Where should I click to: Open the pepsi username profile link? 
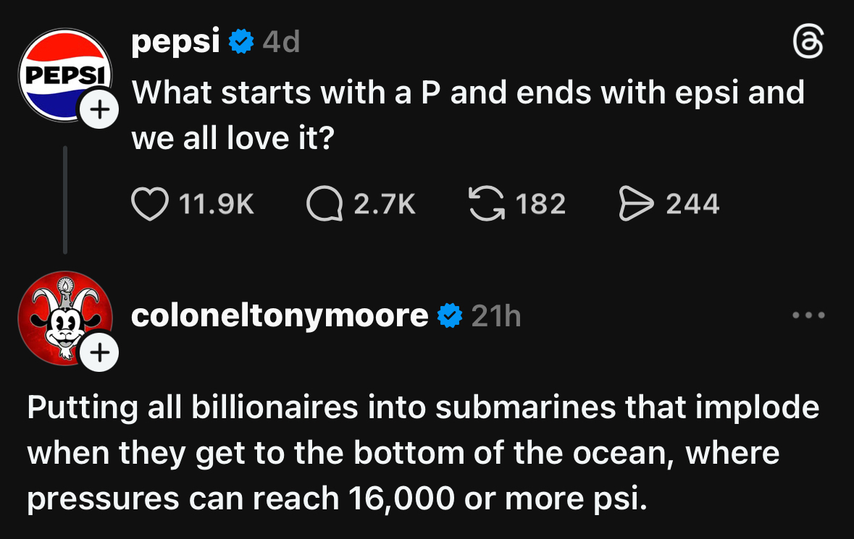coord(175,43)
